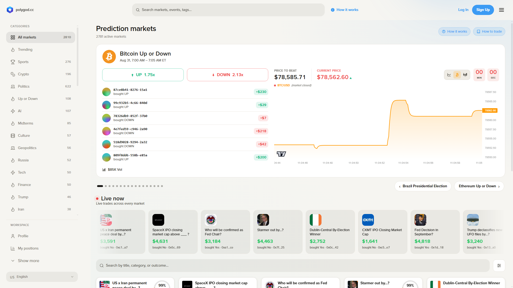Open the Trump category
The height and width of the screenshot is (288, 513).
(41, 197)
